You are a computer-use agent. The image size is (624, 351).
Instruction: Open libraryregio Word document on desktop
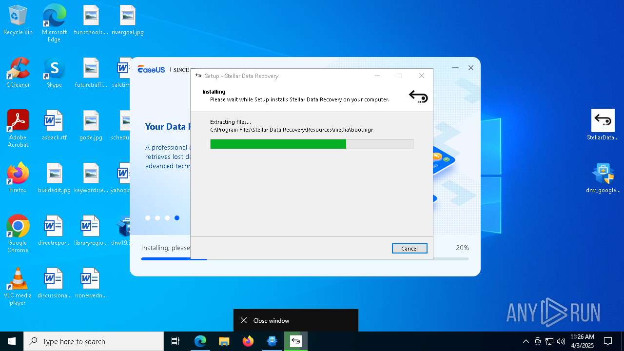[x=91, y=231]
